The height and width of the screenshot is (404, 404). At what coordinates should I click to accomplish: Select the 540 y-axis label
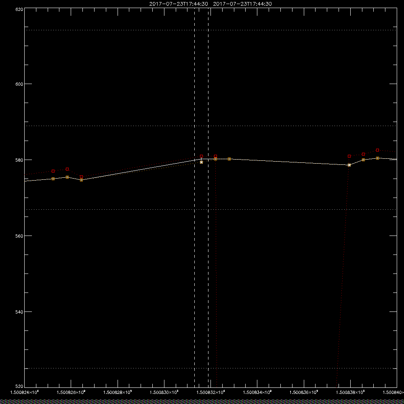click(19, 312)
